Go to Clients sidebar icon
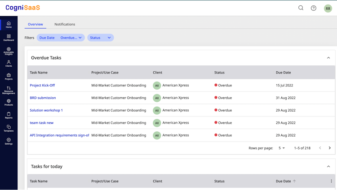The height and width of the screenshot is (190, 337). [x=9, y=64]
